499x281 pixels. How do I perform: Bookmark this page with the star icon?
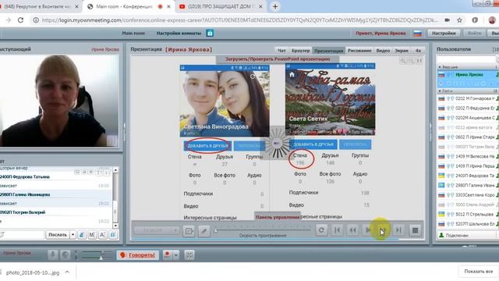pyautogui.click(x=459, y=20)
